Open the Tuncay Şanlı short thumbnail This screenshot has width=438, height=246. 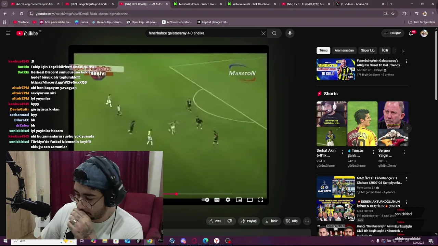pyautogui.click(x=362, y=124)
